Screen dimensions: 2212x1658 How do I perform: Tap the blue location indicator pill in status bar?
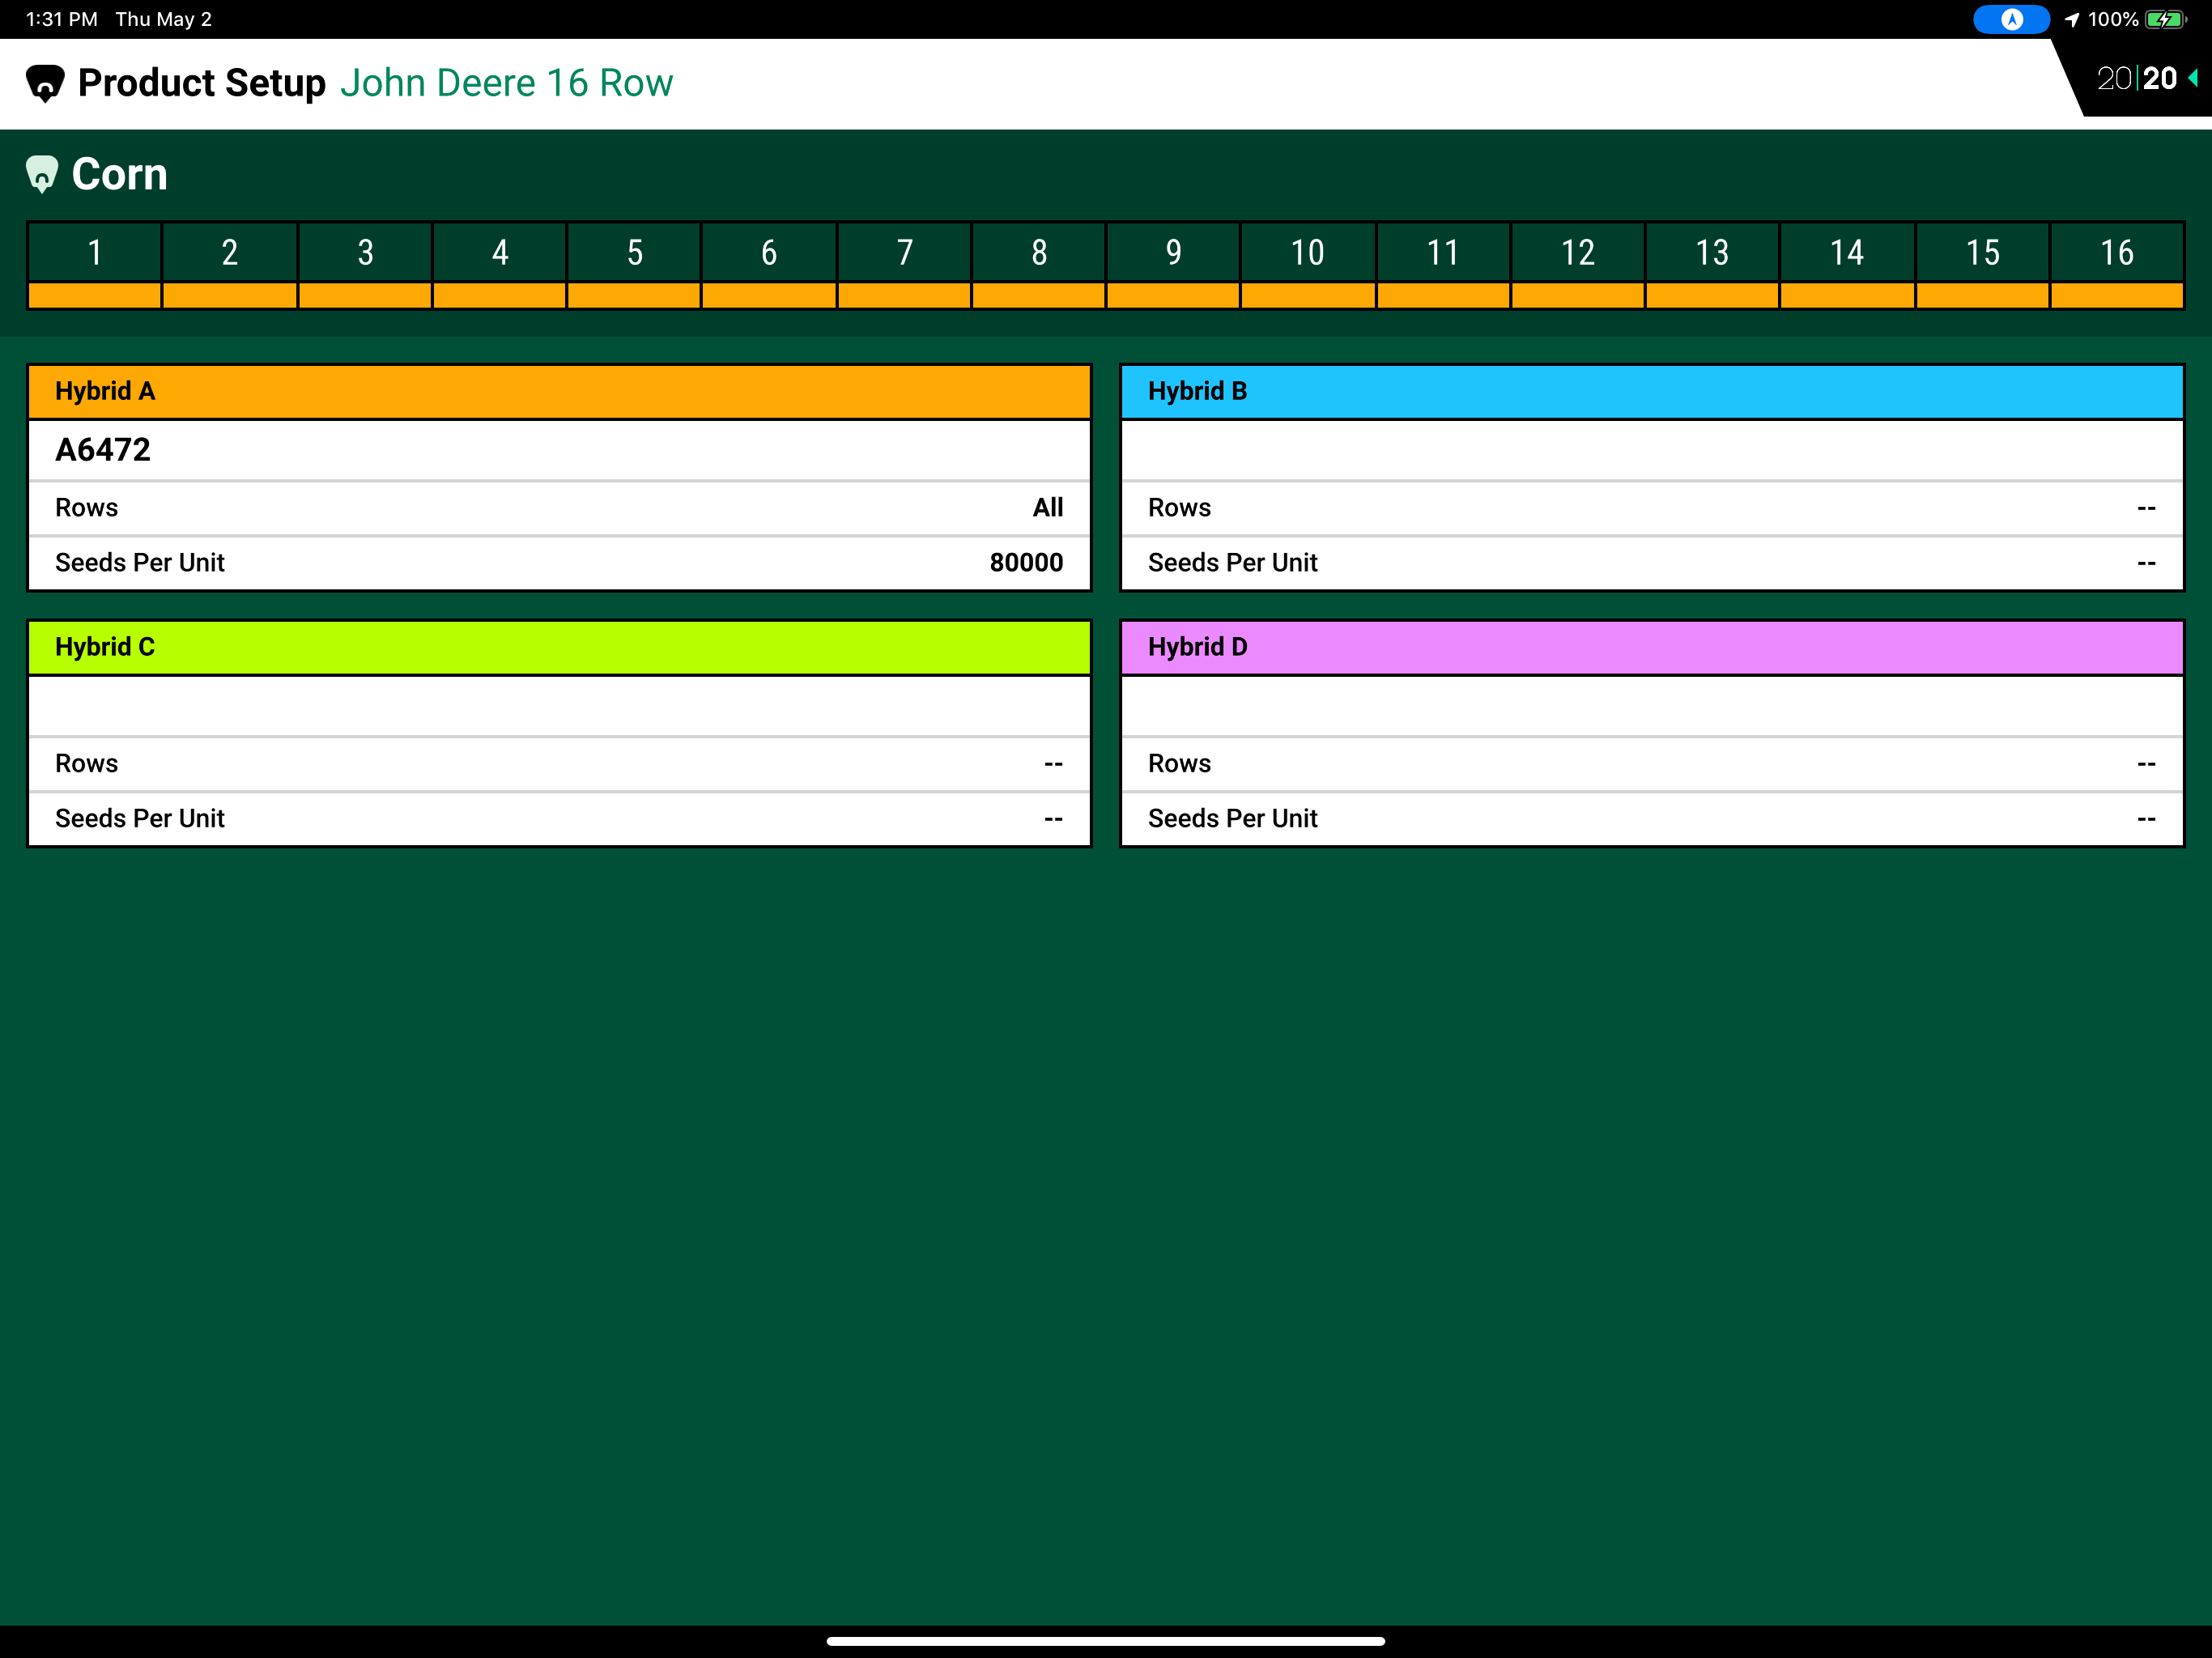[x=2011, y=19]
